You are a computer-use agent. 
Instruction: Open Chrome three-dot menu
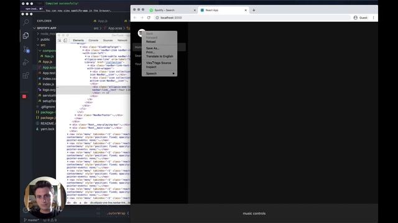[373, 18]
